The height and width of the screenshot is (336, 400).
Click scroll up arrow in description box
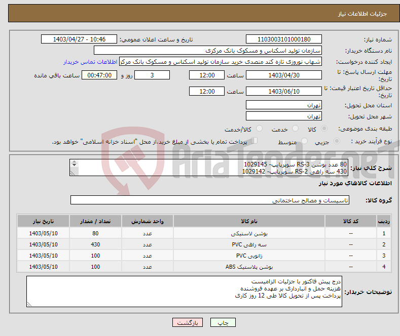click(74, 161)
